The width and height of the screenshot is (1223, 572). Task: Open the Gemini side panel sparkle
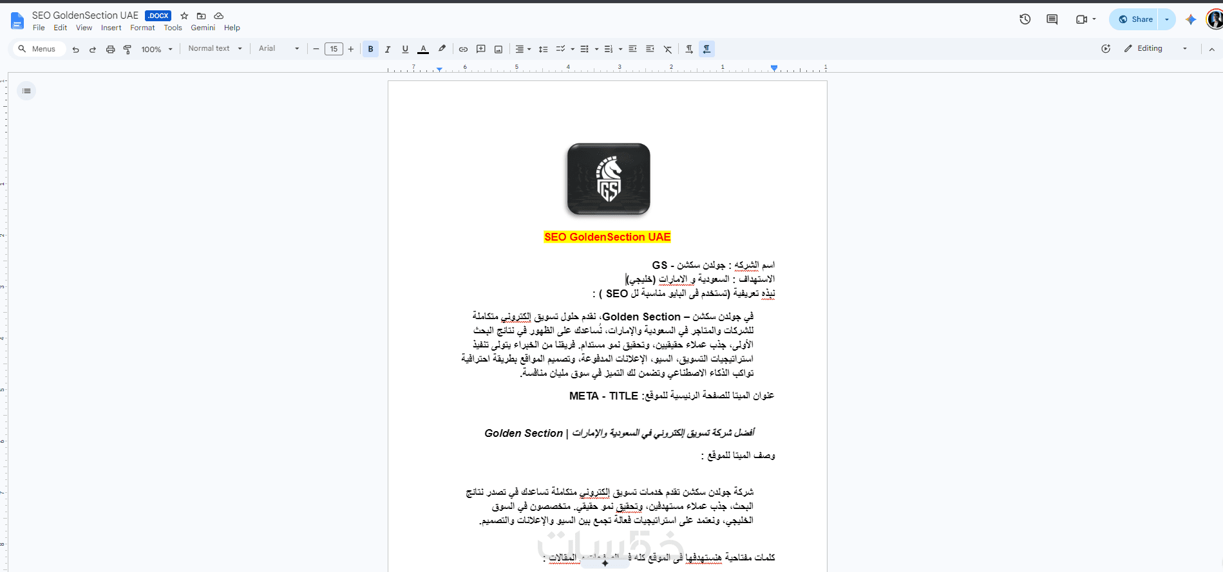(1191, 19)
